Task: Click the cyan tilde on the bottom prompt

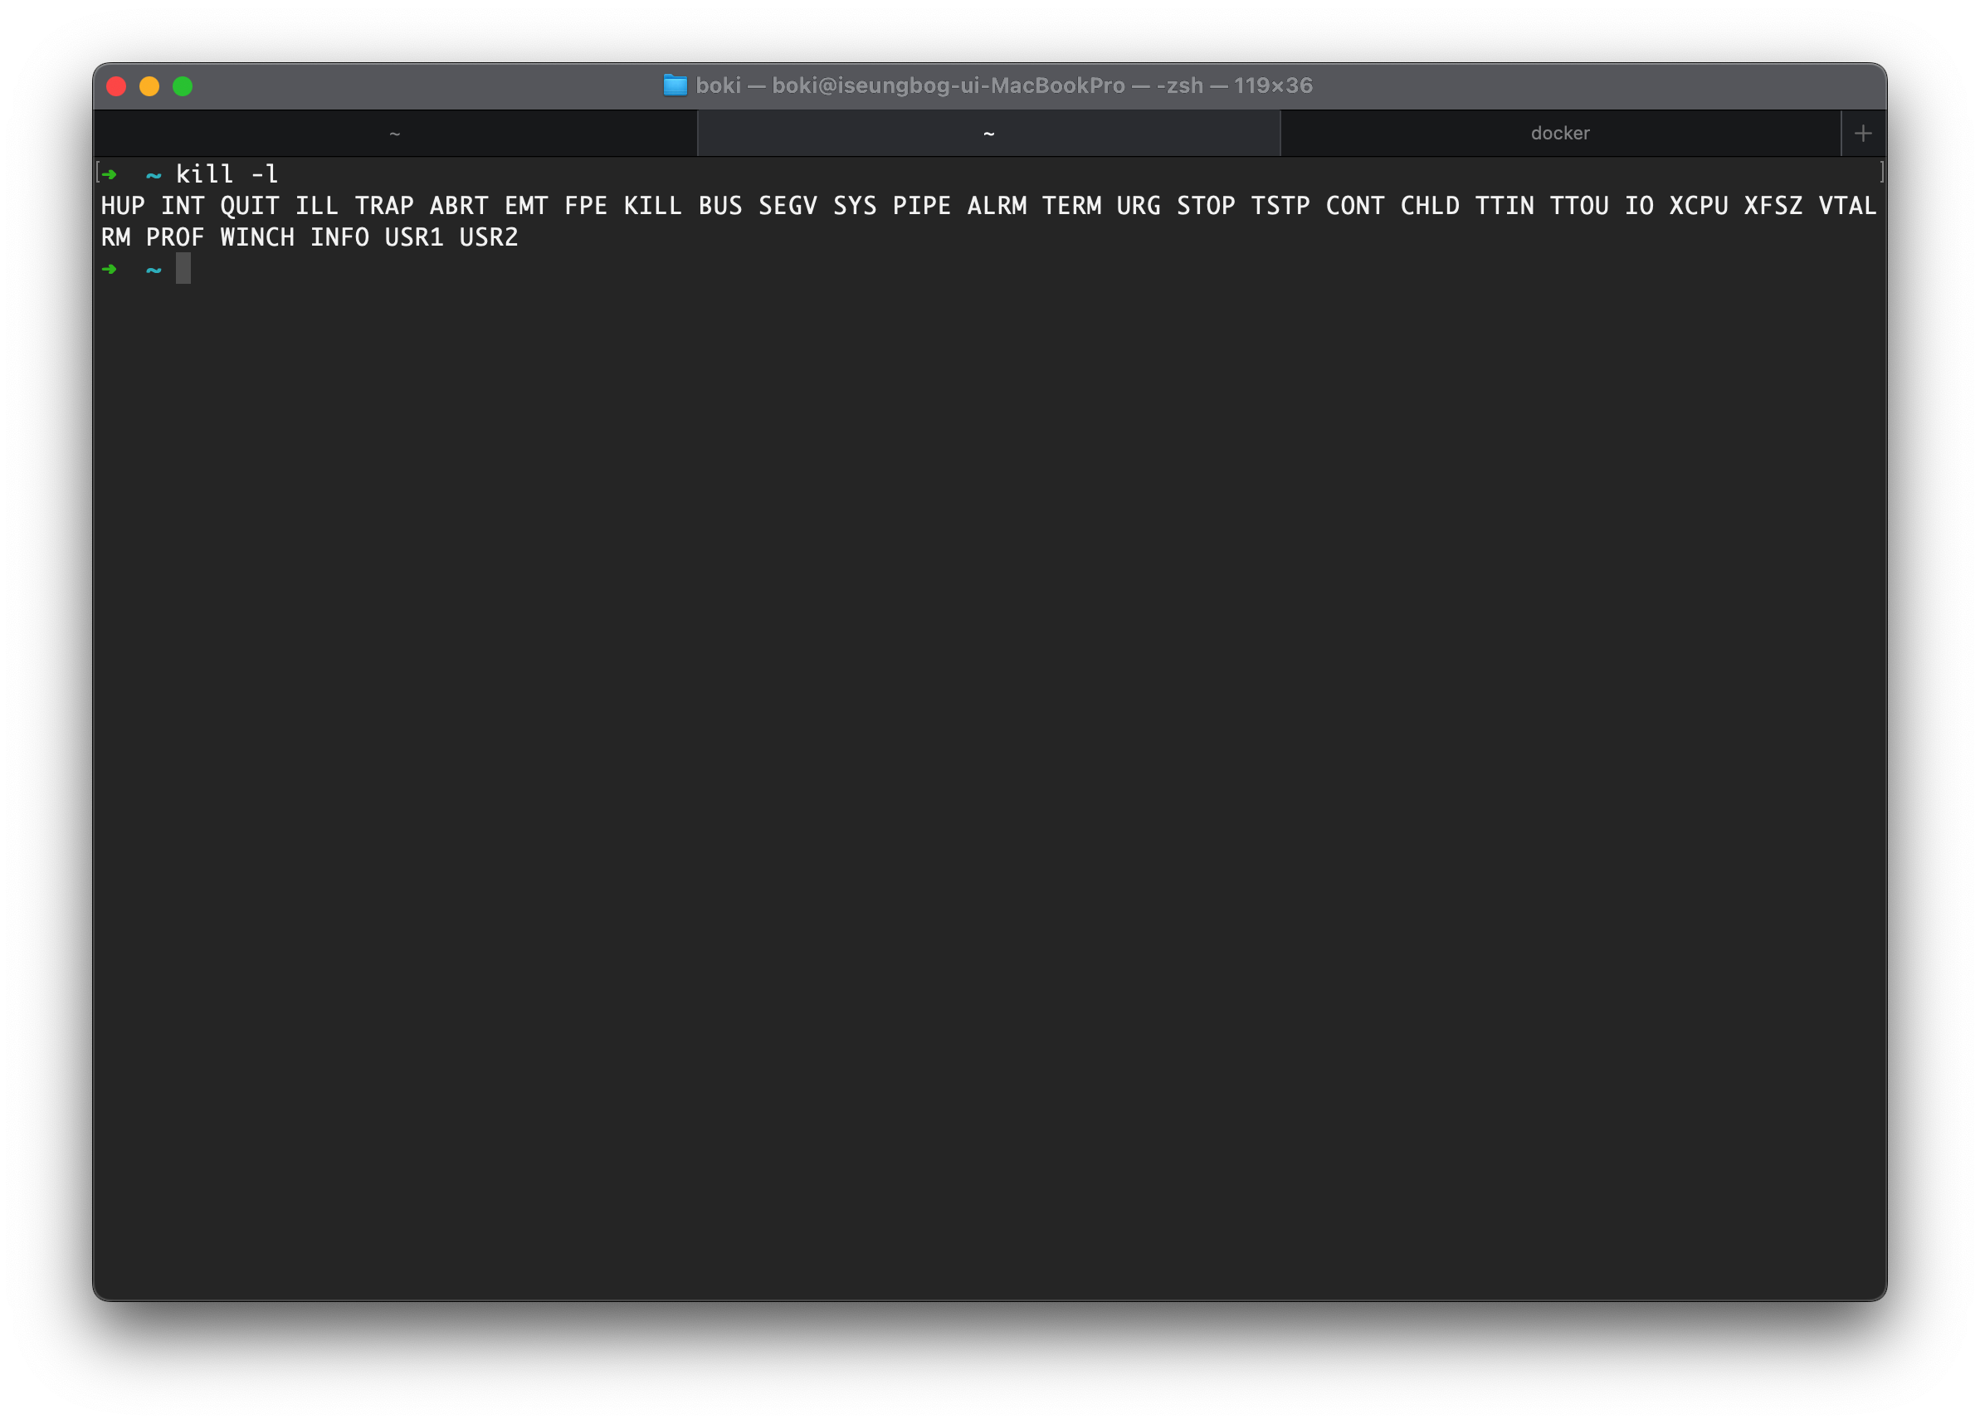Action: 154,270
